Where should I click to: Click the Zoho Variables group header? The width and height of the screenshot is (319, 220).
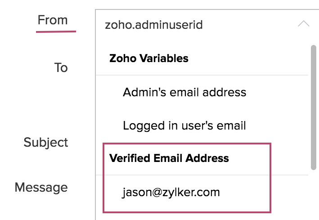[149, 58]
